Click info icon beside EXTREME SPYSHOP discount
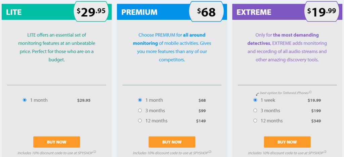This screenshot has width=344, height=157. (325, 152)
